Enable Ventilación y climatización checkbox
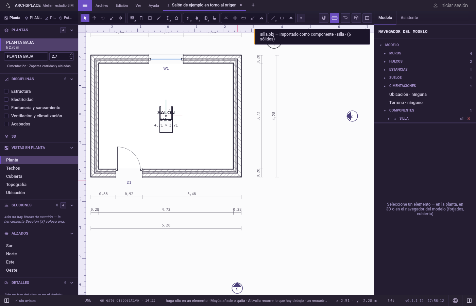This screenshot has height=306, width=476. [6, 116]
